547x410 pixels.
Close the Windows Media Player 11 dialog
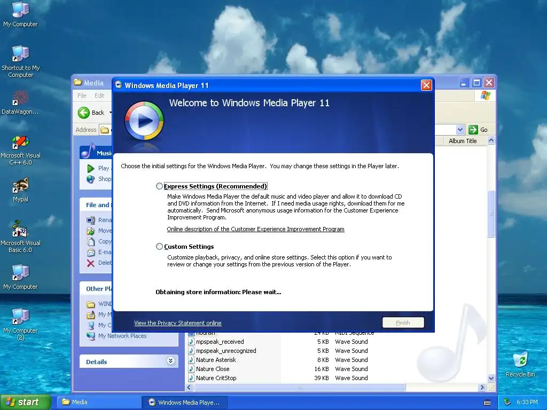(426, 85)
